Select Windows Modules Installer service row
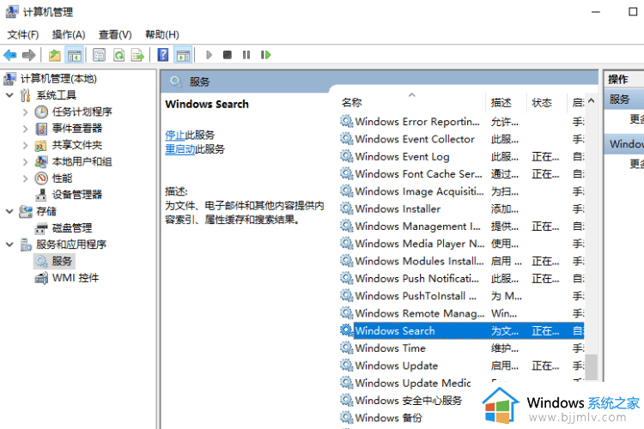Viewport: 644px width, 429px height. coord(462,261)
